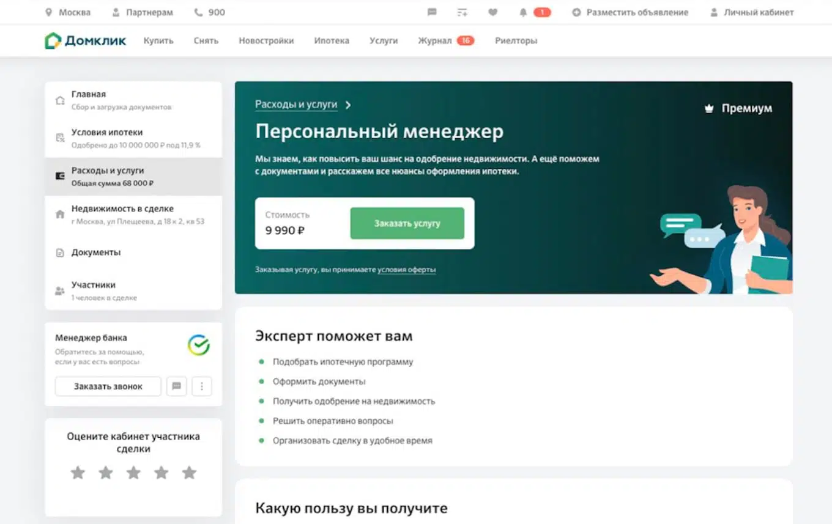
Task: Click the Какую пользу вы получите heading
Action: [x=351, y=508]
